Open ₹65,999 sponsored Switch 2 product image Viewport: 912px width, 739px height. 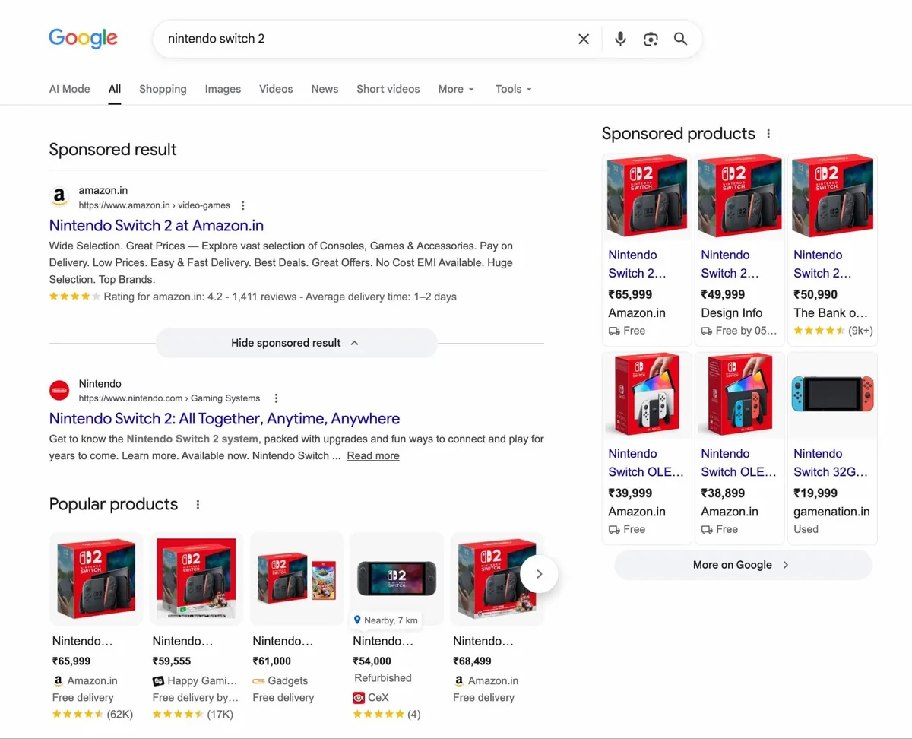pos(647,196)
